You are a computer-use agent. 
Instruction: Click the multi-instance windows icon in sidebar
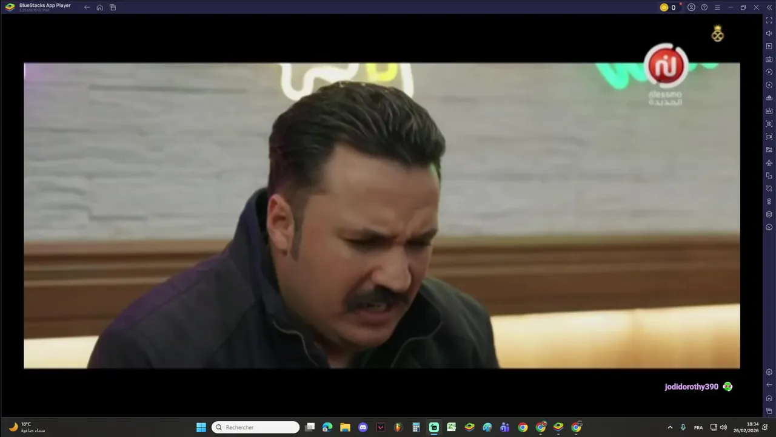click(x=769, y=175)
